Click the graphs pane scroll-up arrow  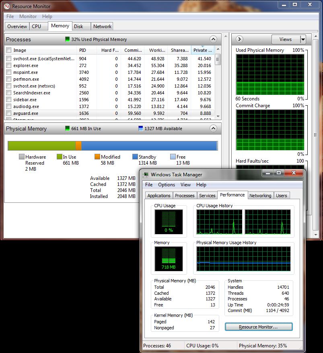[x=316, y=36]
